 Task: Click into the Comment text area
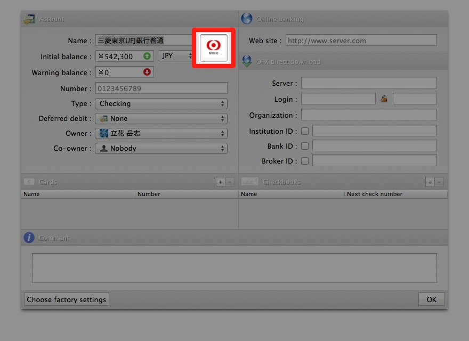(x=234, y=267)
